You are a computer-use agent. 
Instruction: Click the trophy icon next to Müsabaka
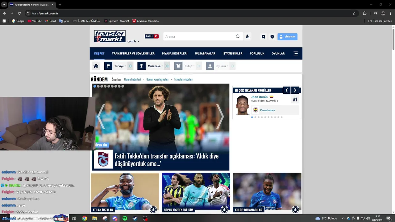(x=141, y=66)
